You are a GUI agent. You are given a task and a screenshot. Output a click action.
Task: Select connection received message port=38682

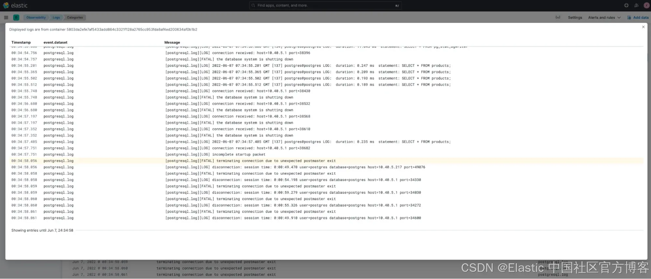[238, 148]
